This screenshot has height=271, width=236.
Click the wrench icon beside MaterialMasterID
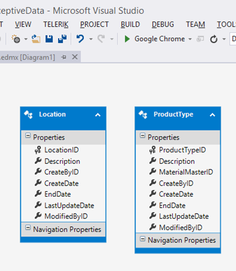point(153,172)
